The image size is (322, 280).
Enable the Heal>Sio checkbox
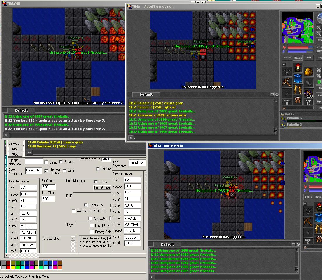point(86,205)
